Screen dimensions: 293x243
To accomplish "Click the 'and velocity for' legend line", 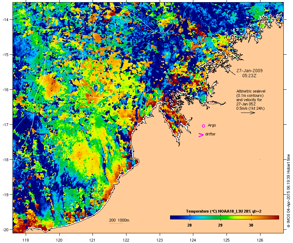I will click(249, 100).
